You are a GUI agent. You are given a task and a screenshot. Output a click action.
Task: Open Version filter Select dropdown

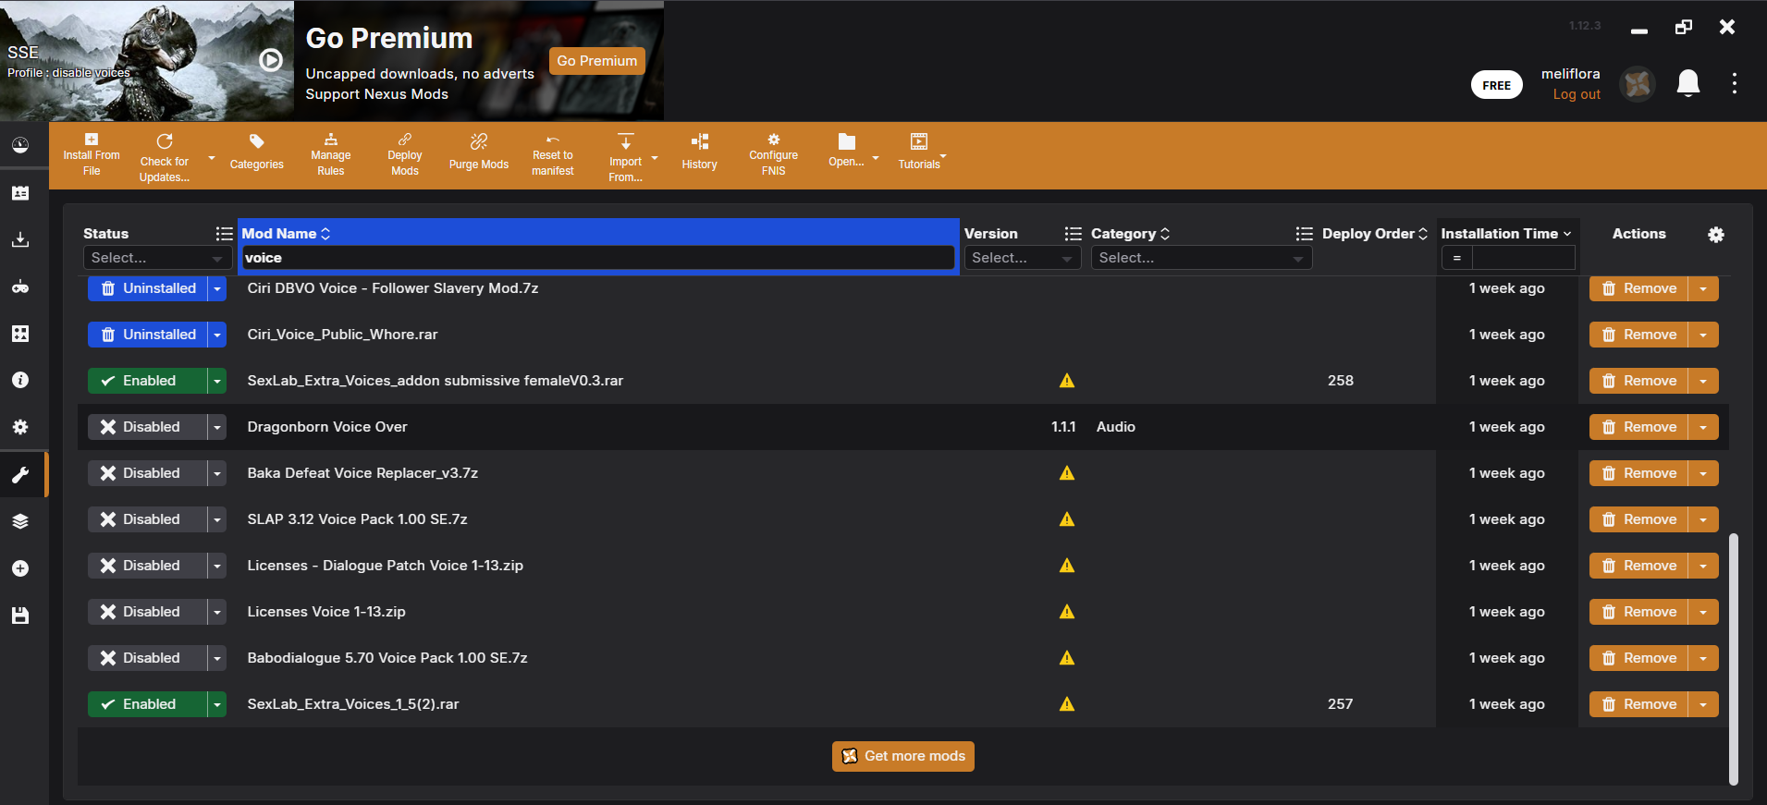tap(1022, 258)
